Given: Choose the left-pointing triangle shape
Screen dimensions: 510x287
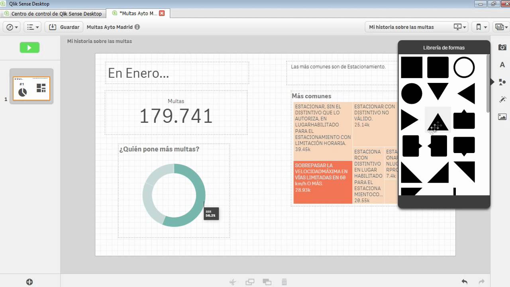Looking at the screenshot, I should (x=466, y=94).
